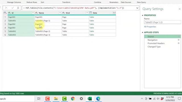Open settings gear for Navigation step
The height and width of the screenshot is (102, 182).
179,40
